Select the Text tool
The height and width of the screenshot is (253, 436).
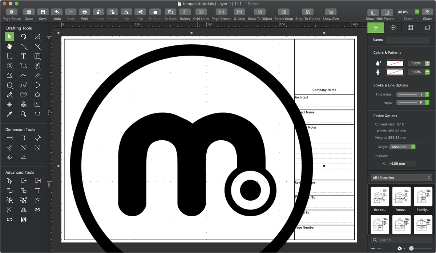pos(24,56)
